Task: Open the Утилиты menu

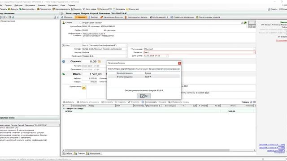Action: [42, 5]
